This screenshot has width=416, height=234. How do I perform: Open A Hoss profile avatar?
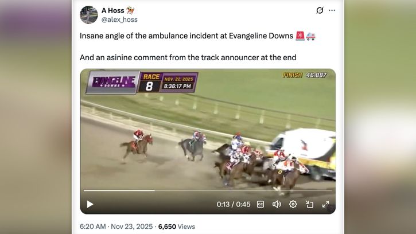pyautogui.click(x=89, y=15)
